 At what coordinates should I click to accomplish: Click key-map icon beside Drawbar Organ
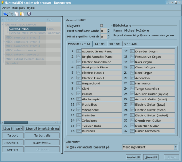[x=132, y=51]
